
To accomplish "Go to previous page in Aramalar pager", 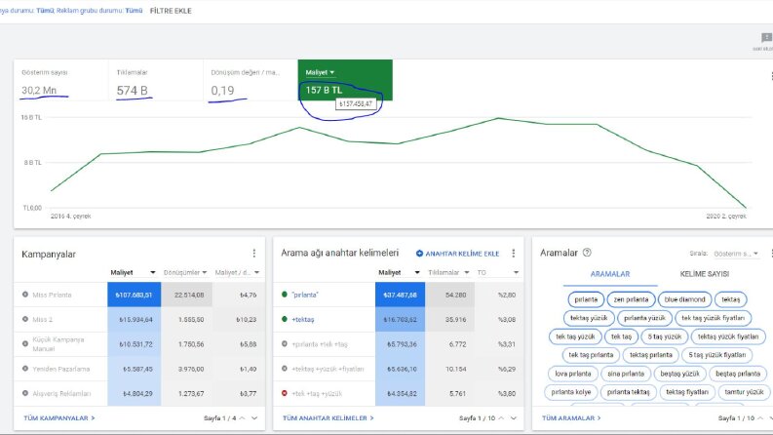I will click(759, 418).
